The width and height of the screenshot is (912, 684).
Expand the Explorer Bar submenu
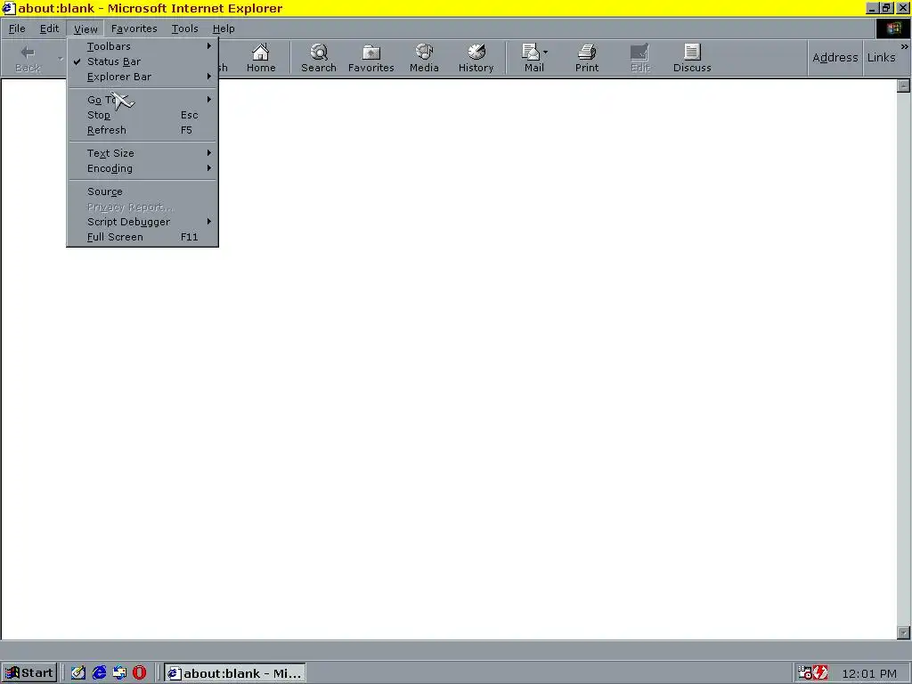click(142, 77)
